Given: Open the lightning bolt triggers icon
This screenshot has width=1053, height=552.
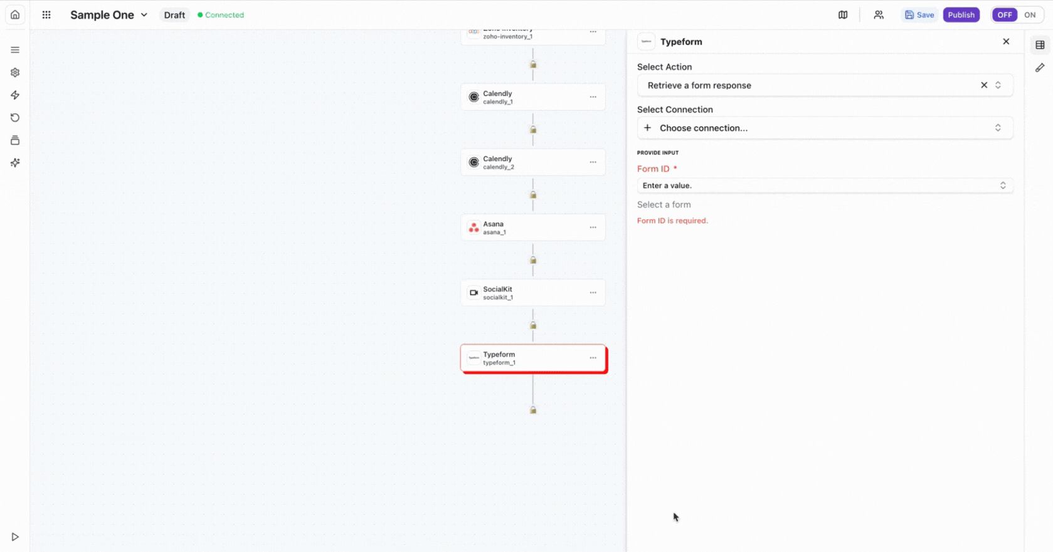Looking at the screenshot, I should tap(15, 95).
